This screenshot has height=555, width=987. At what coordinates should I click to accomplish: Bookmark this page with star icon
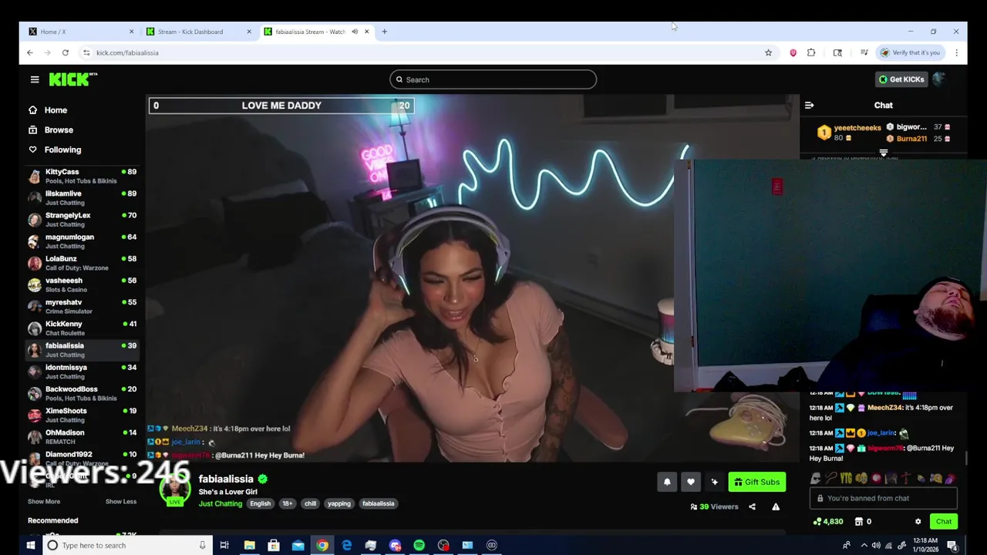[768, 52]
